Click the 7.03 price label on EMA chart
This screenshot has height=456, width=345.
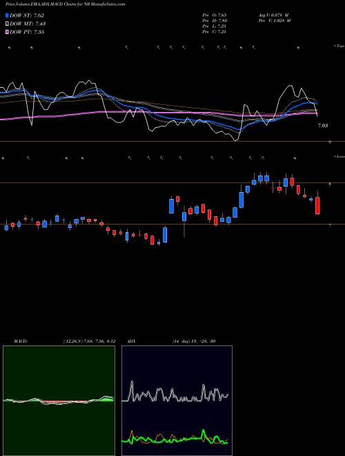click(x=323, y=126)
